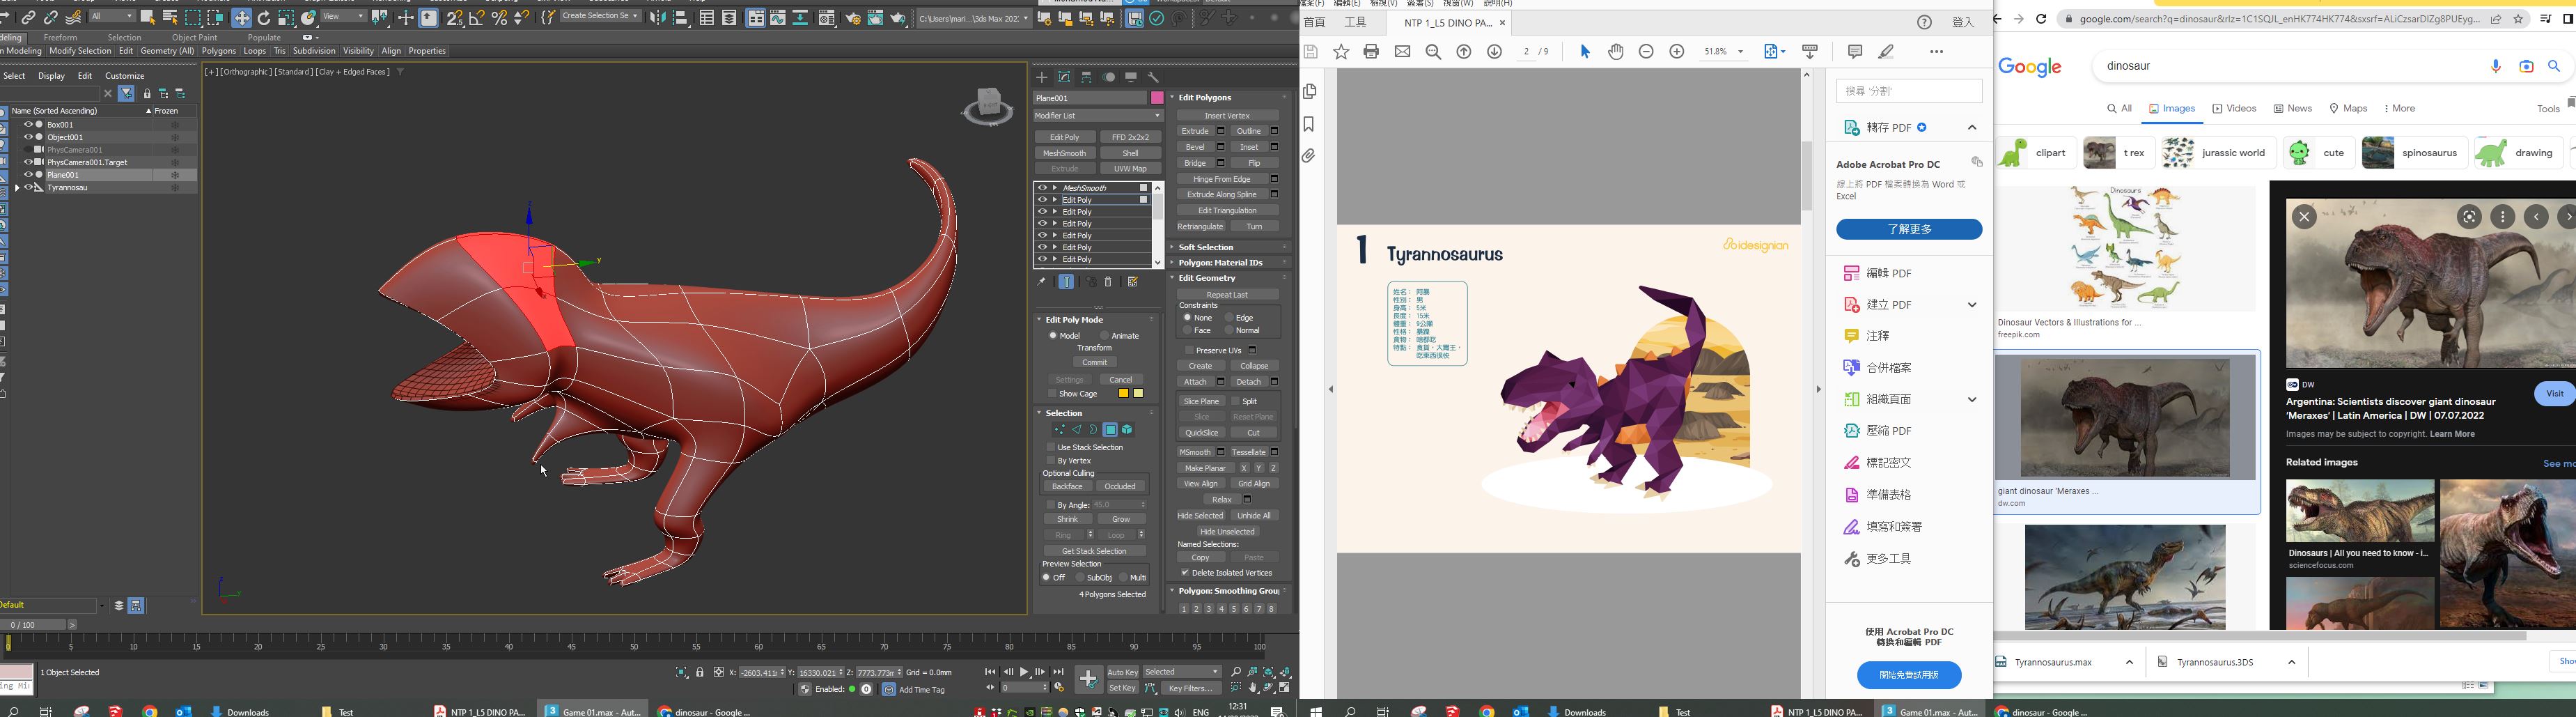Click the Acrobat hand pan tool
The image size is (2576, 717).
click(1615, 52)
